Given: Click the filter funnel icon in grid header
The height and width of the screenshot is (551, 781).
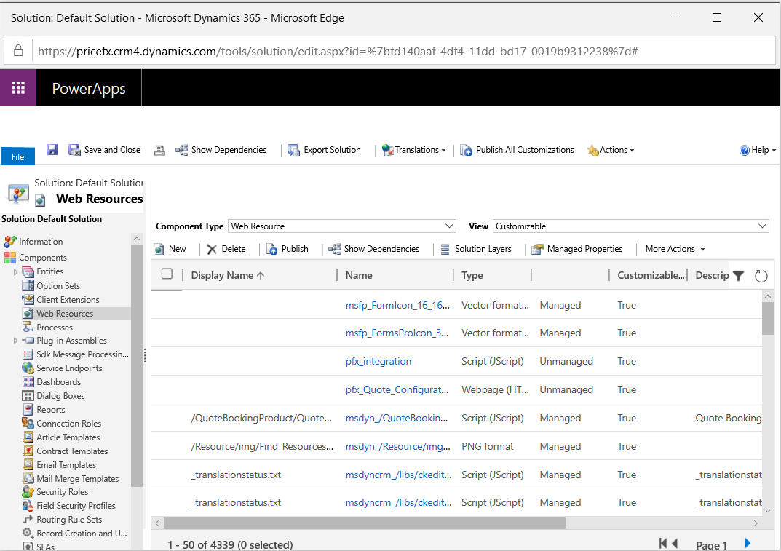Looking at the screenshot, I should pos(738,276).
